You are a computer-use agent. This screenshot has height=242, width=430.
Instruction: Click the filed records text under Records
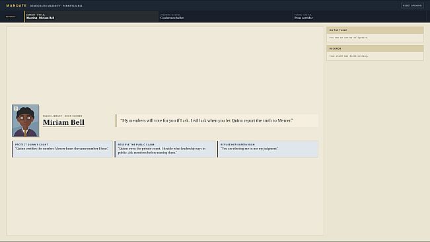pos(349,56)
